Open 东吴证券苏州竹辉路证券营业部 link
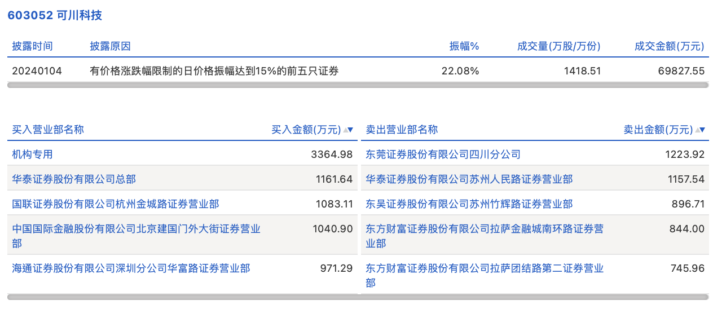 [469, 204]
